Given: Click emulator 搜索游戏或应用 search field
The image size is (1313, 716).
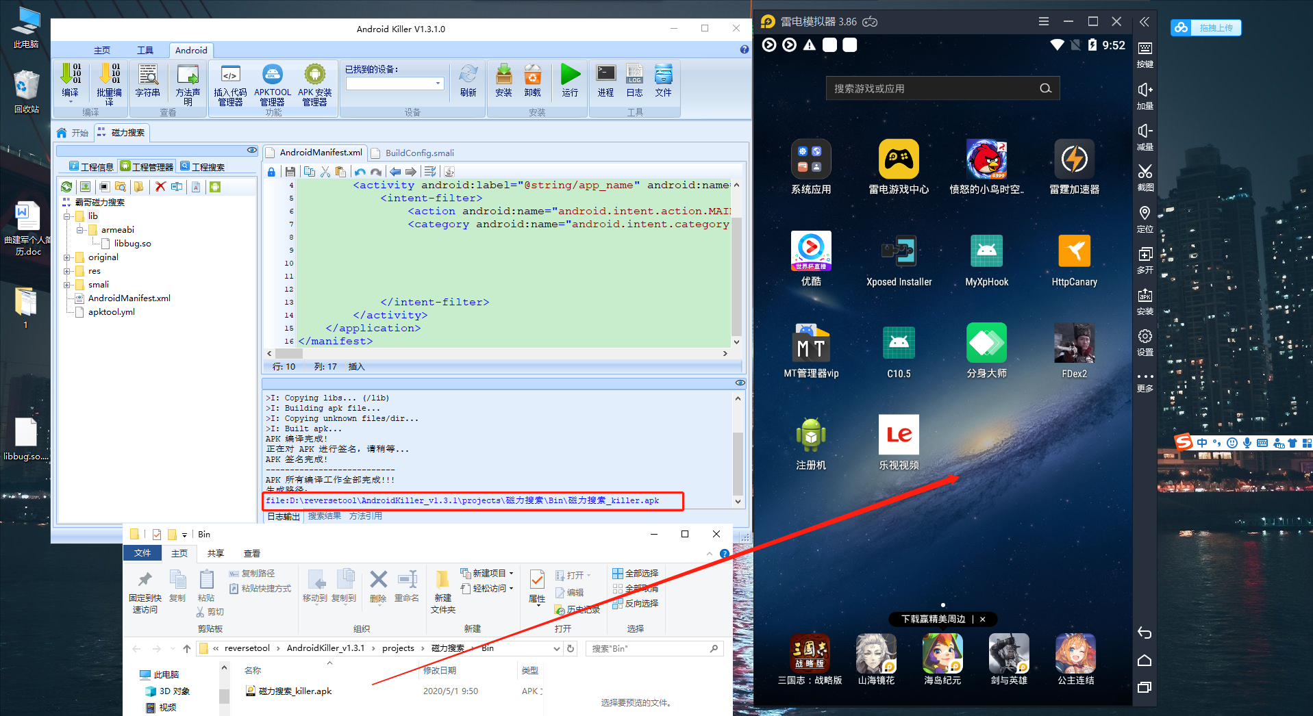Looking at the screenshot, I should pyautogui.click(x=942, y=88).
